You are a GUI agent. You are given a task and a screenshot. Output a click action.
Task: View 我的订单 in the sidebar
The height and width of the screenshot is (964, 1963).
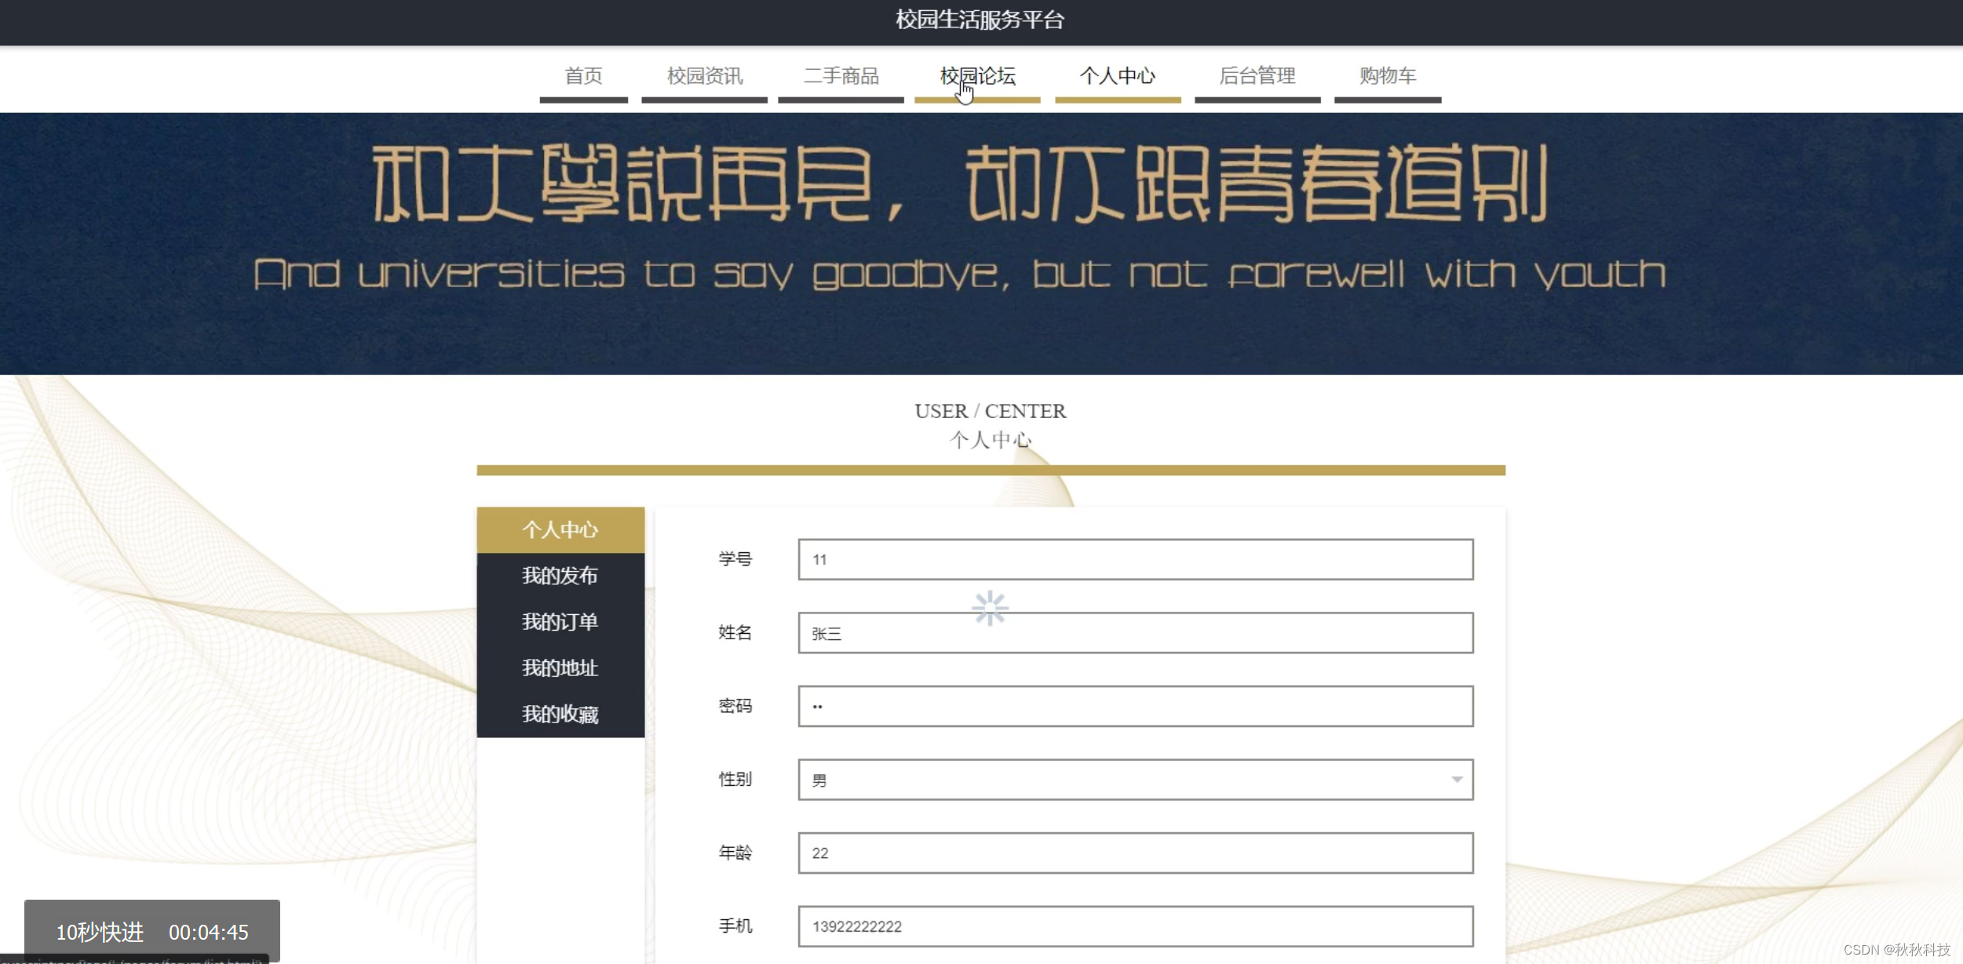560,621
